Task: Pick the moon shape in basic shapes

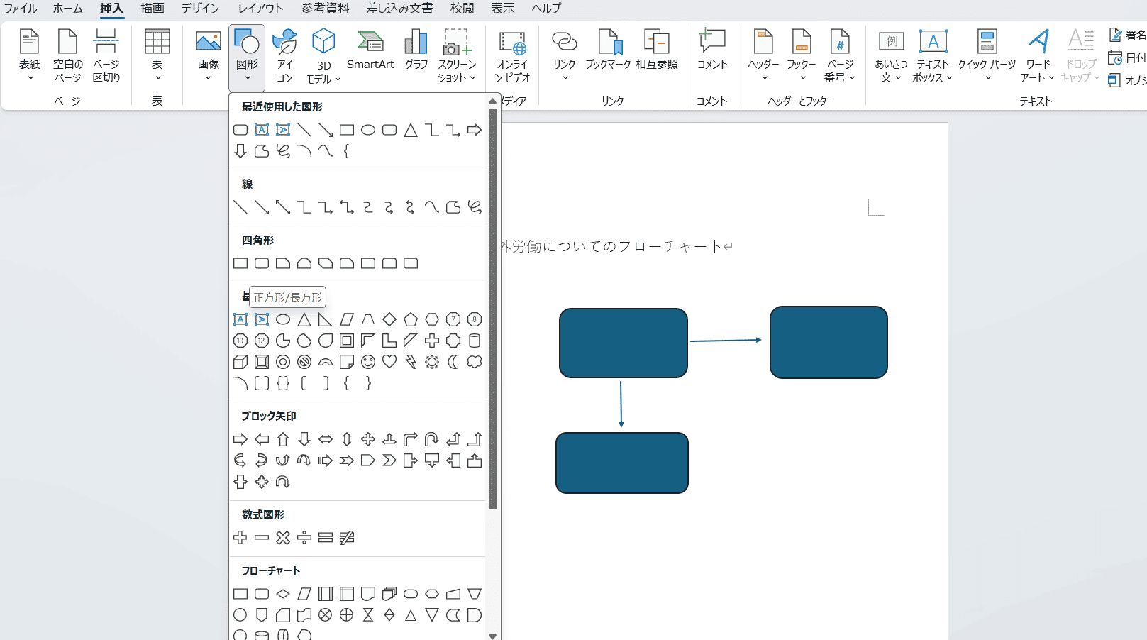Action: 453,362
